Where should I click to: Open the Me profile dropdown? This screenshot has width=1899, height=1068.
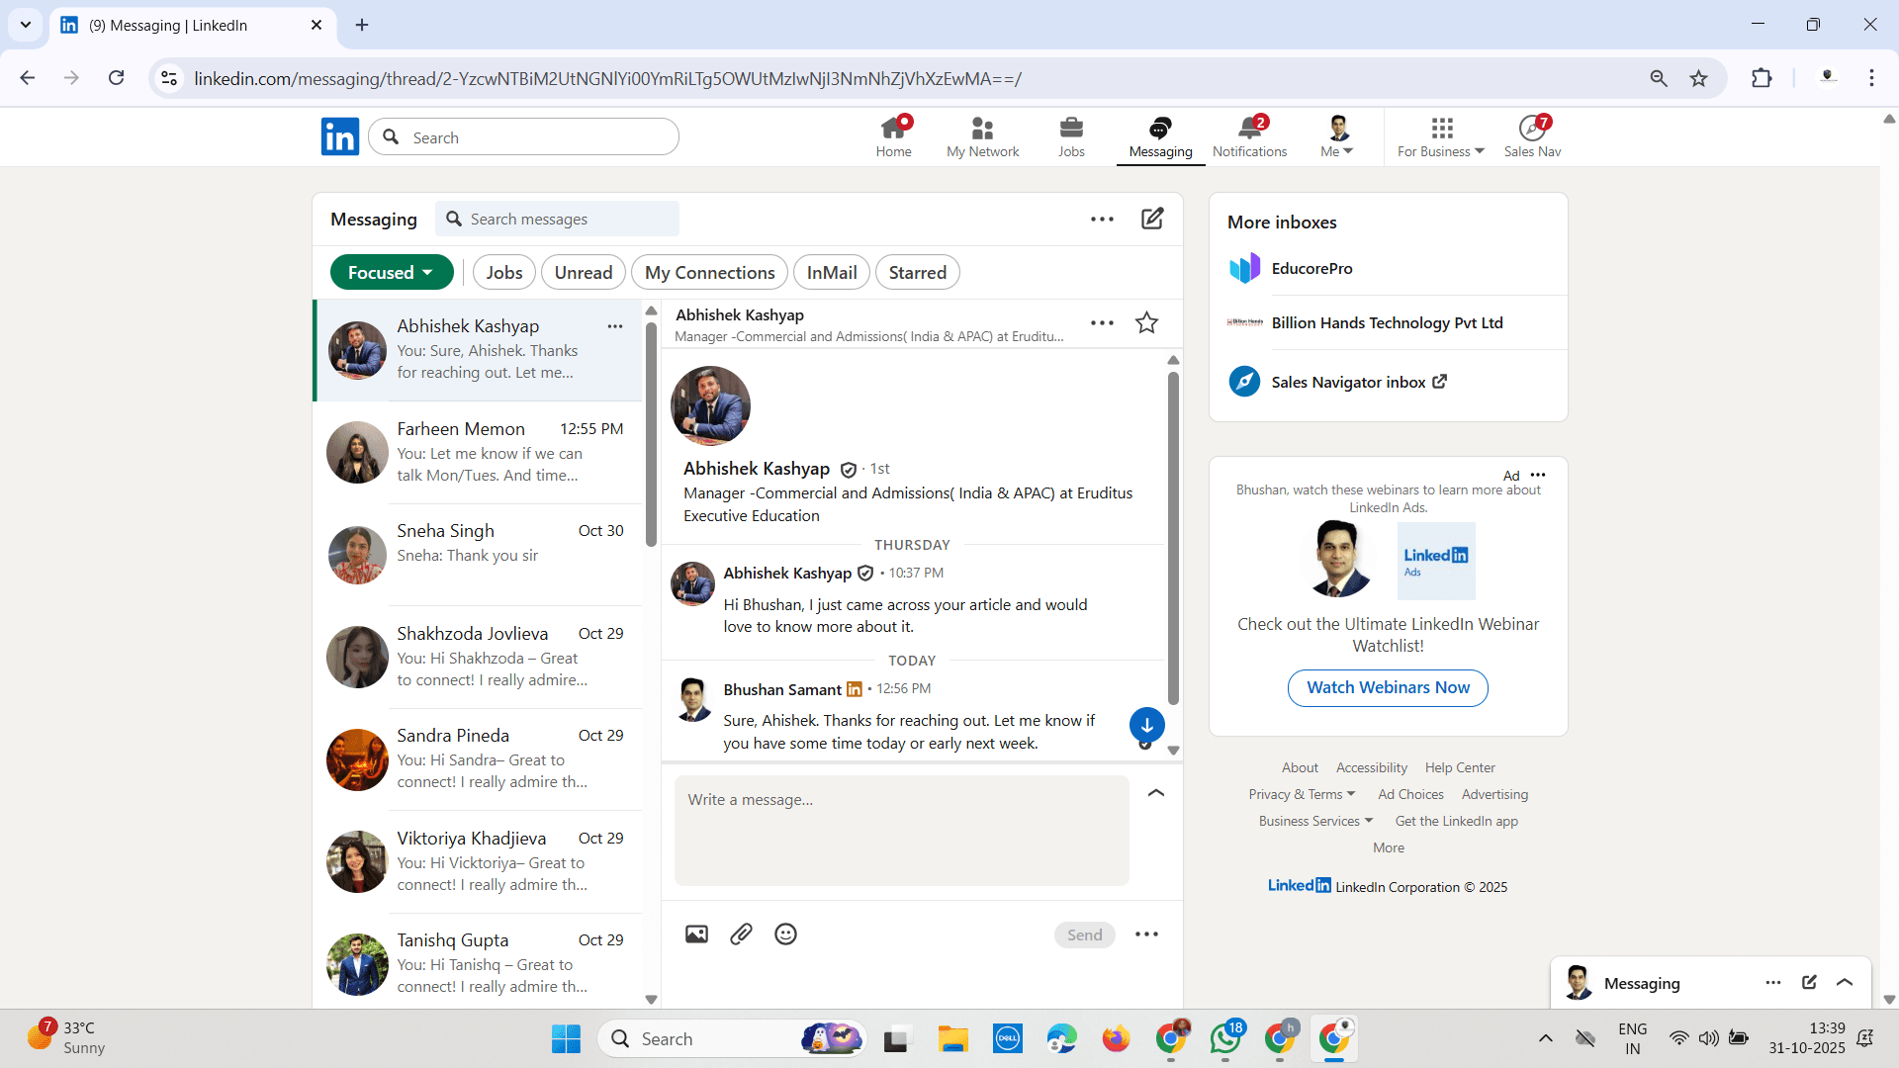1337,136
